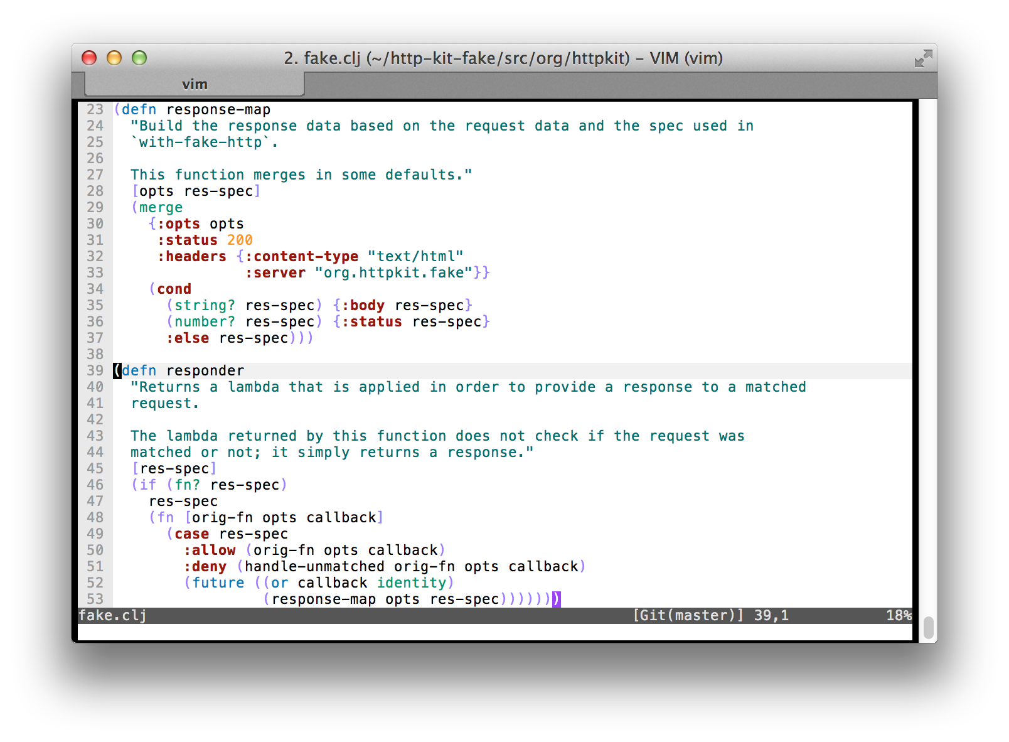Click ':opts' keyword on line 30
This screenshot has height=742, width=1009.
coord(179,223)
